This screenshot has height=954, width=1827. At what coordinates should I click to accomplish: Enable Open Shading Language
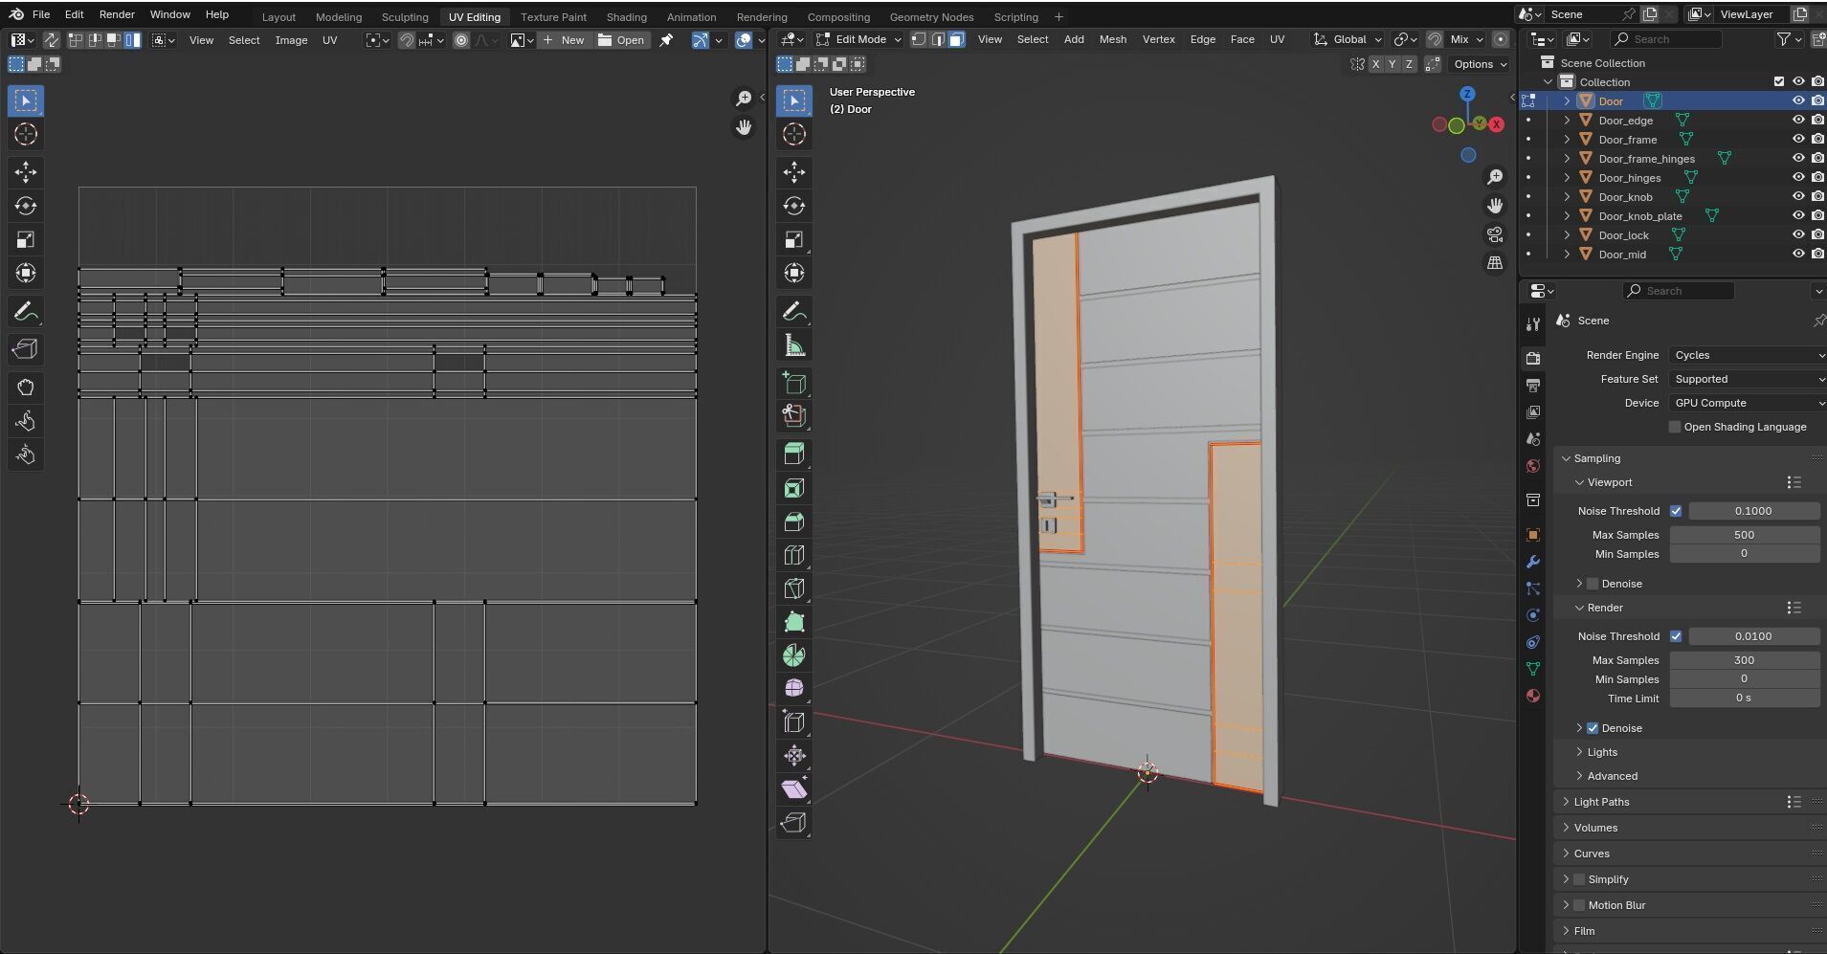(x=1675, y=427)
